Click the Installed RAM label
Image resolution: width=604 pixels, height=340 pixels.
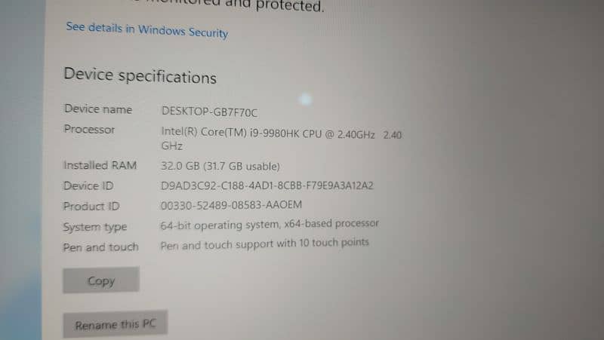tap(100, 165)
